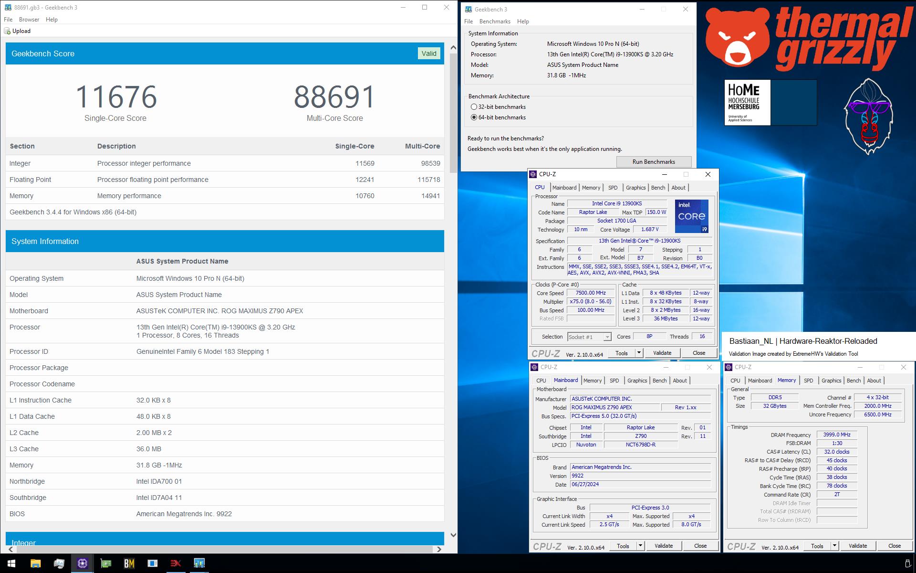Click the scroll-down arrow in Geekbench results
This screenshot has height=573, width=916.
[453, 535]
